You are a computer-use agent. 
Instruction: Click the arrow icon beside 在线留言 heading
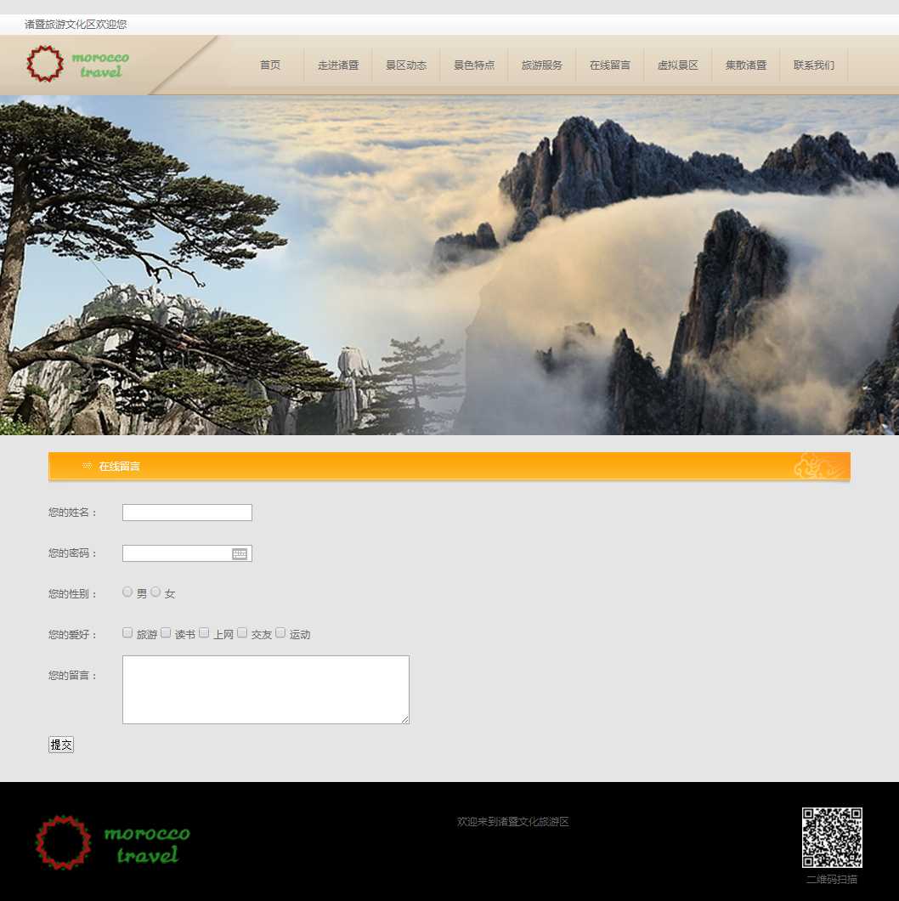pyautogui.click(x=87, y=466)
